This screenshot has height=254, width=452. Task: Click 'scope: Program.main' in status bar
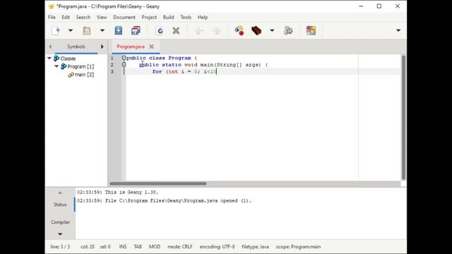click(x=298, y=247)
